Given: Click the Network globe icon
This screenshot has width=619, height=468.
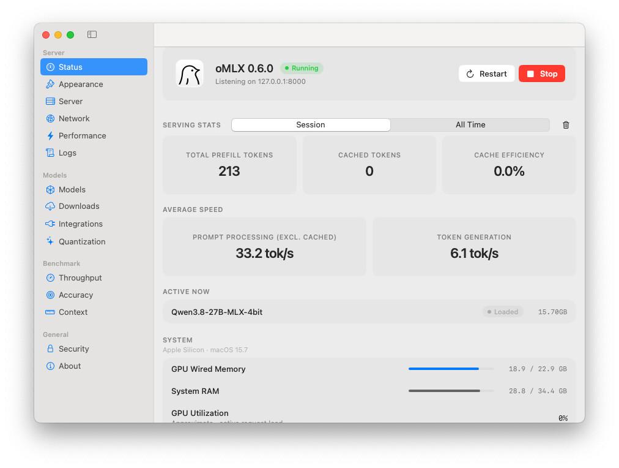Looking at the screenshot, I should pyautogui.click(x=50, y=119).
